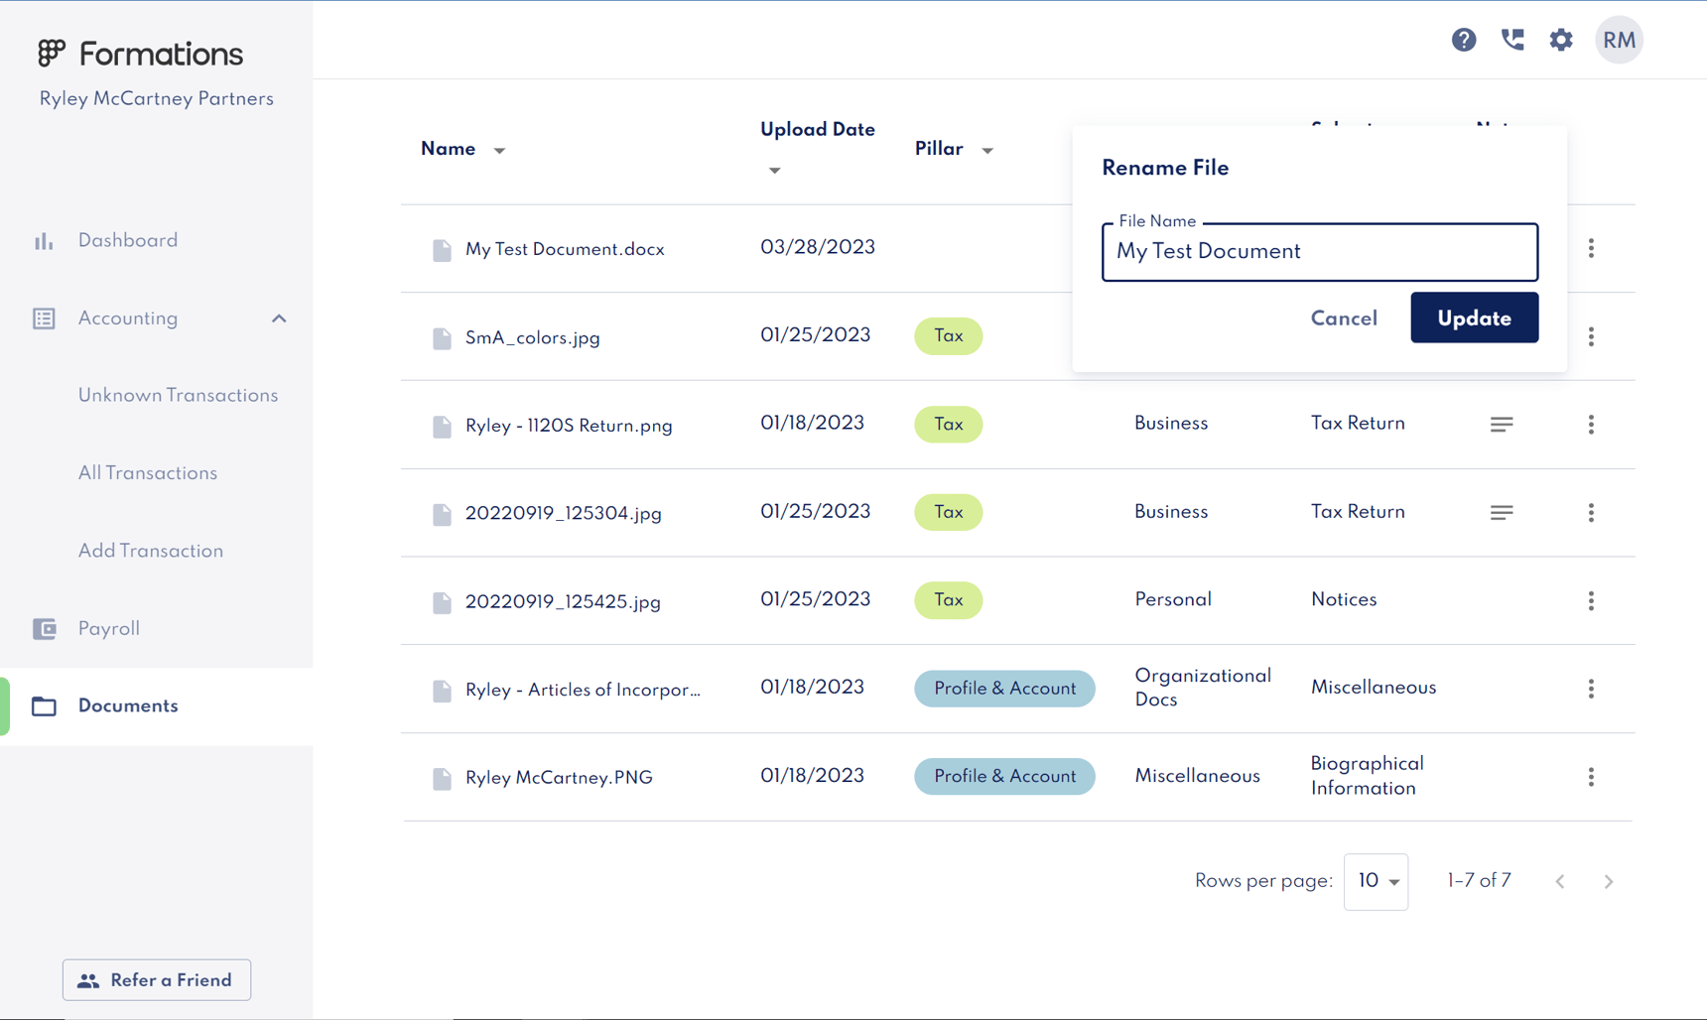Open the Pillar column filter arrow

tap(986, 151)
